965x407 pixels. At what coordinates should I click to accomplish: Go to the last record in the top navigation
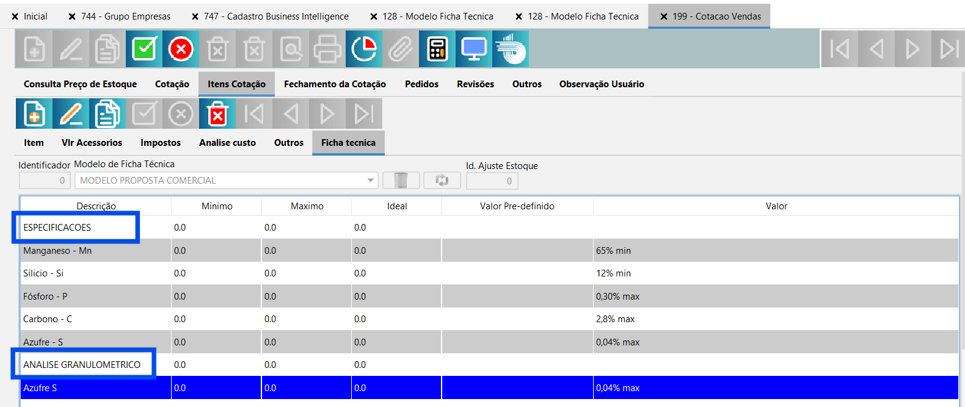tap(949, 49)
